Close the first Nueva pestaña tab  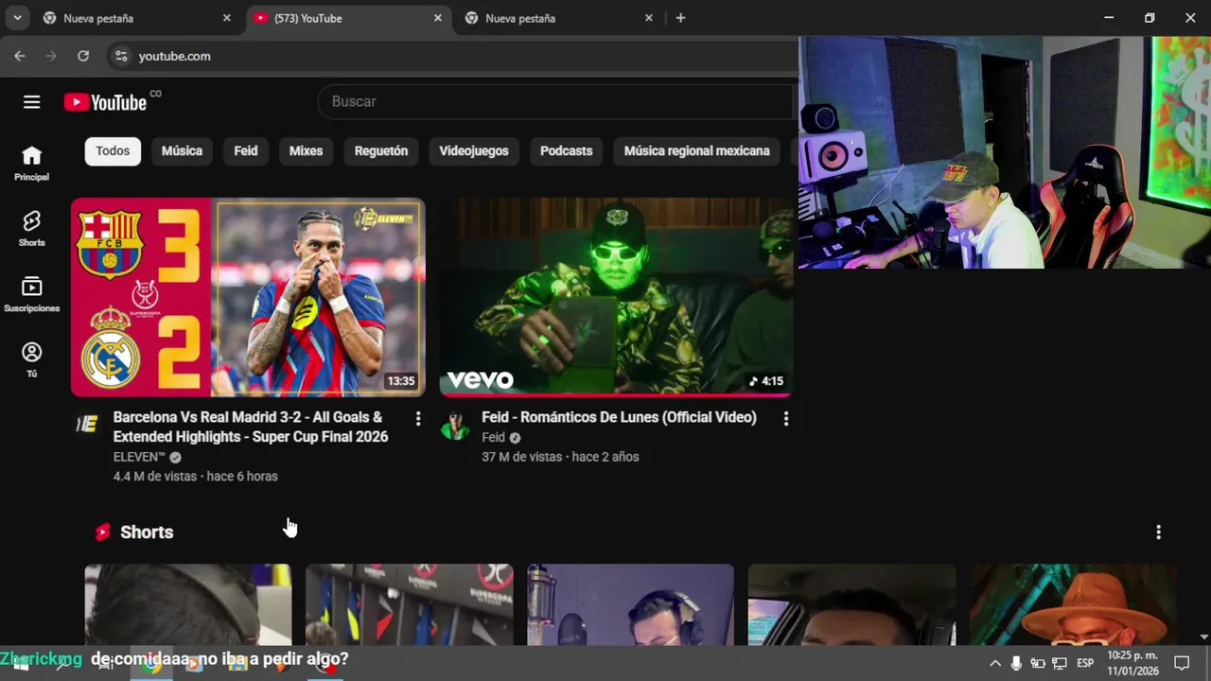click(x=227, y=18)
